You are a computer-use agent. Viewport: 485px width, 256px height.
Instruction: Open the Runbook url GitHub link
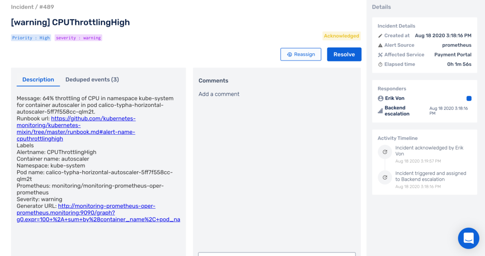[x=76, y=128]
